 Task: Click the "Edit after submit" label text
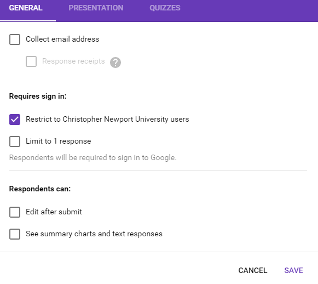[54, 212]
